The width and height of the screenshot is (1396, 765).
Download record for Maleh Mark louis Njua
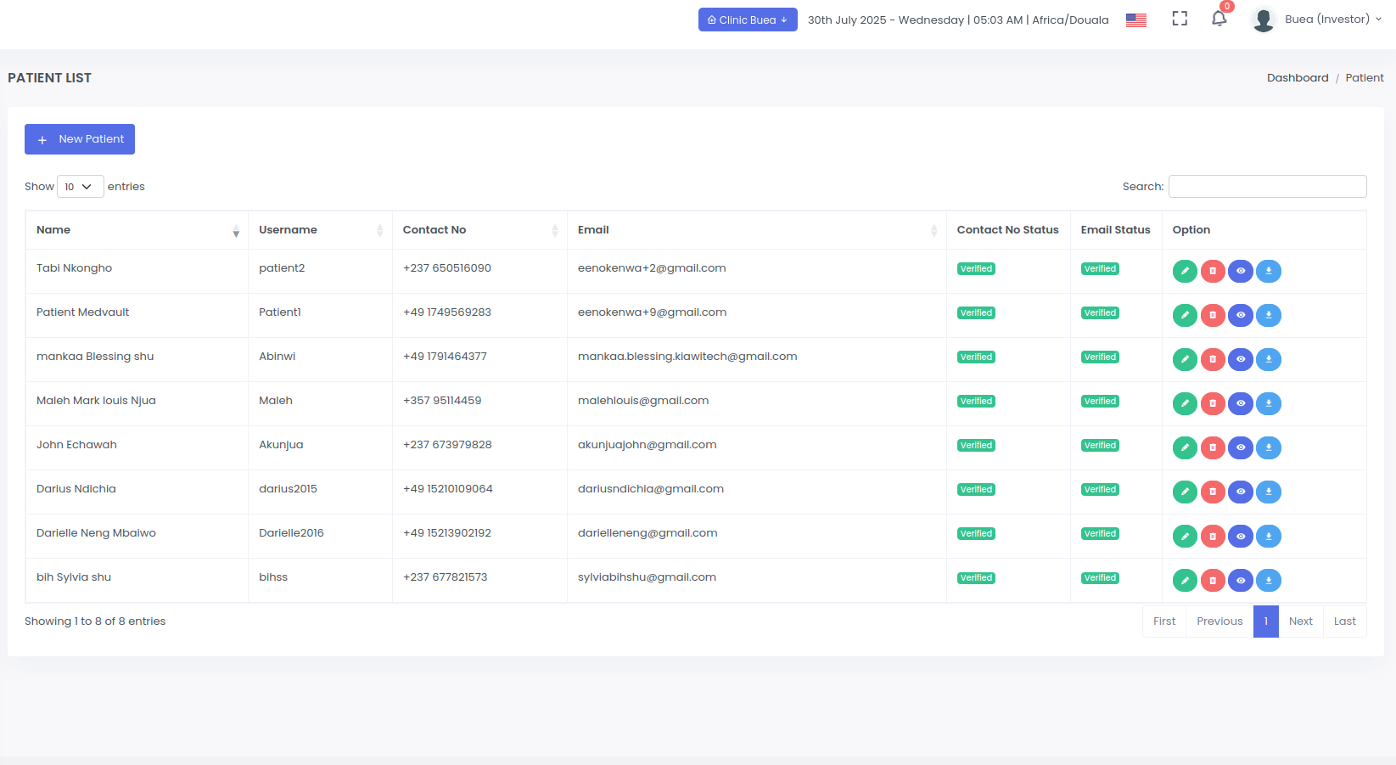[x=1269, y=403]
